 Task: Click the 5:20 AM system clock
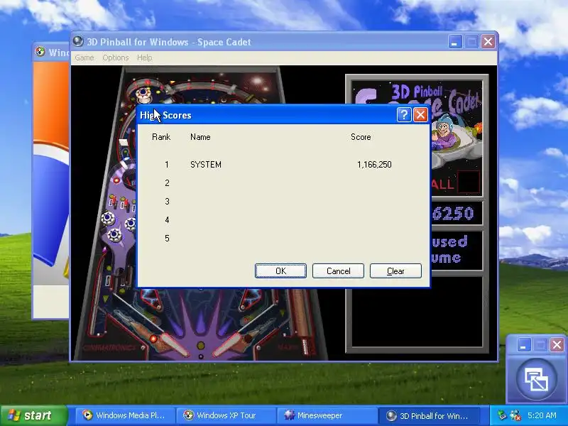coord(542,415)
